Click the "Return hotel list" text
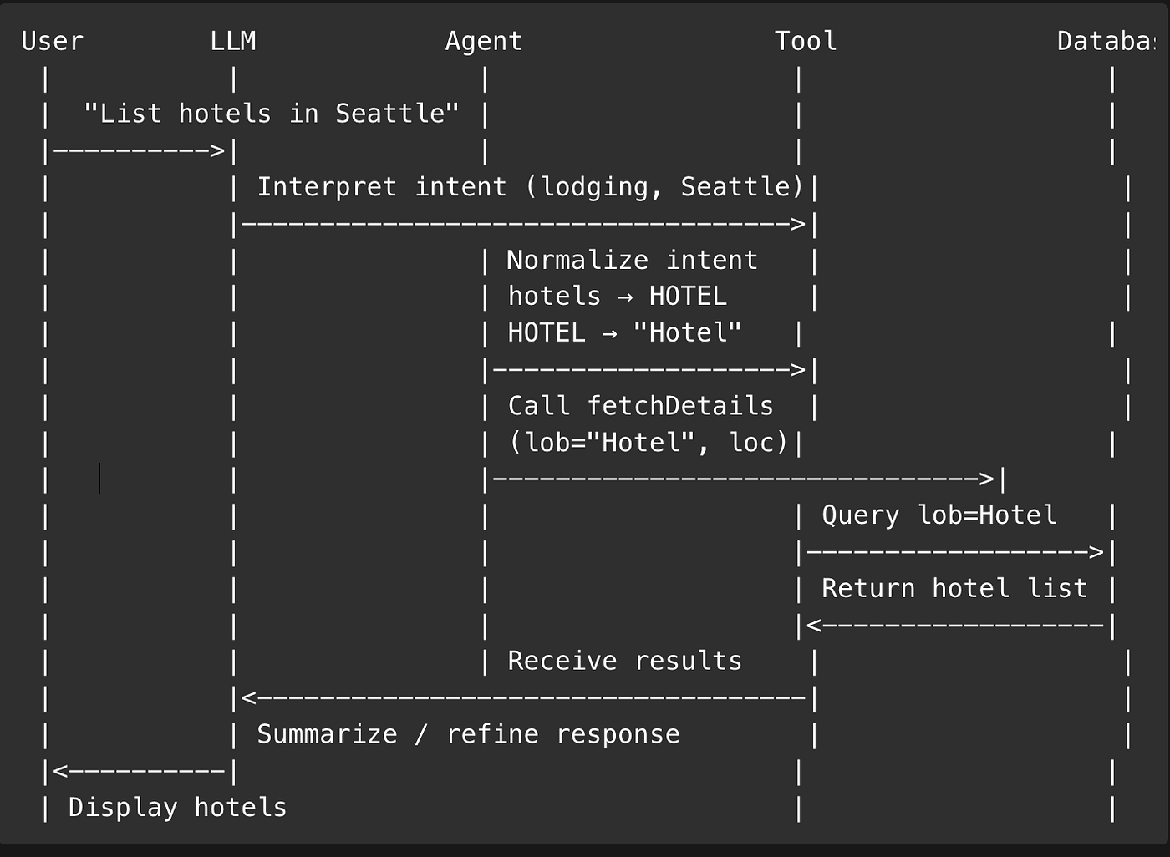The width and height of the screenshot is (1170, 857). tap(954, 588)
